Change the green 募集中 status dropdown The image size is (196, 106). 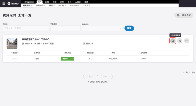pos(68,59)
